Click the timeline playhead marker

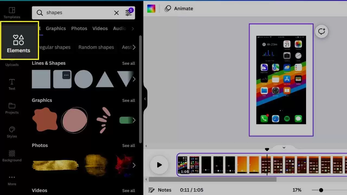pos(267,149)
